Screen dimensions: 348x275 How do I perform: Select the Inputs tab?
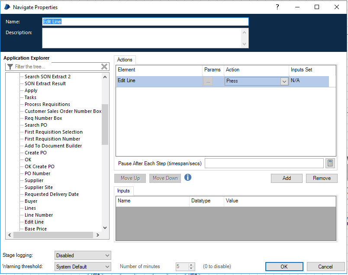[x=124, y=191]
